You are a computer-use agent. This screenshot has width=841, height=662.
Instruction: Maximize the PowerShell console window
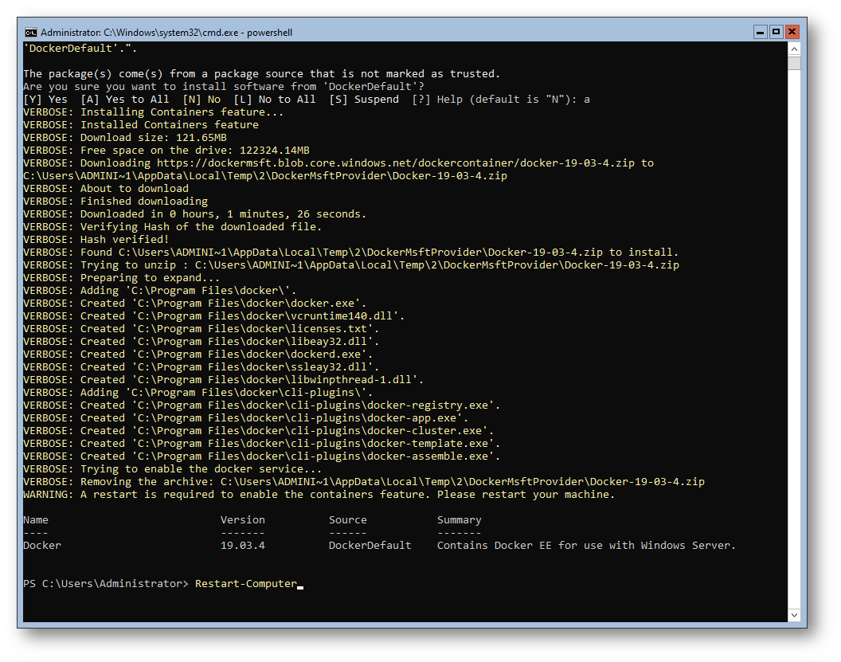[x=776, y=32]
